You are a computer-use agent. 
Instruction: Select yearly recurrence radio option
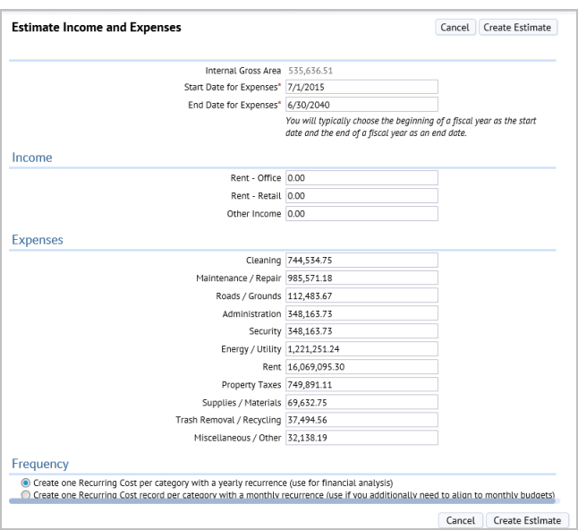click(25, 483)
